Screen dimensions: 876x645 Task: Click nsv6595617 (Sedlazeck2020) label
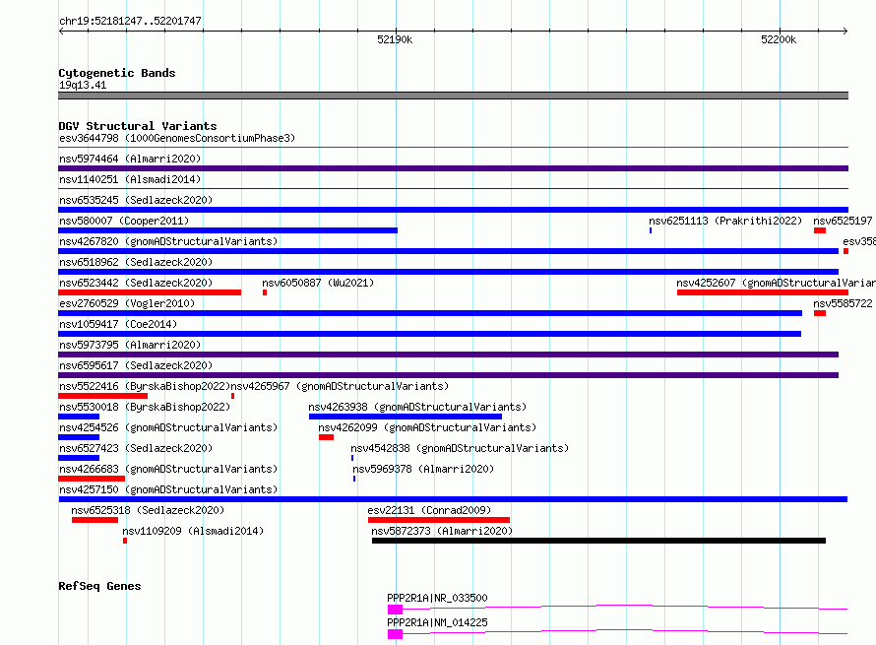[x=136, y=365]
